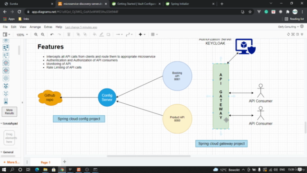Select the Booking API circle shape
Screen dimensions: 307x173
tap(177, 76)
